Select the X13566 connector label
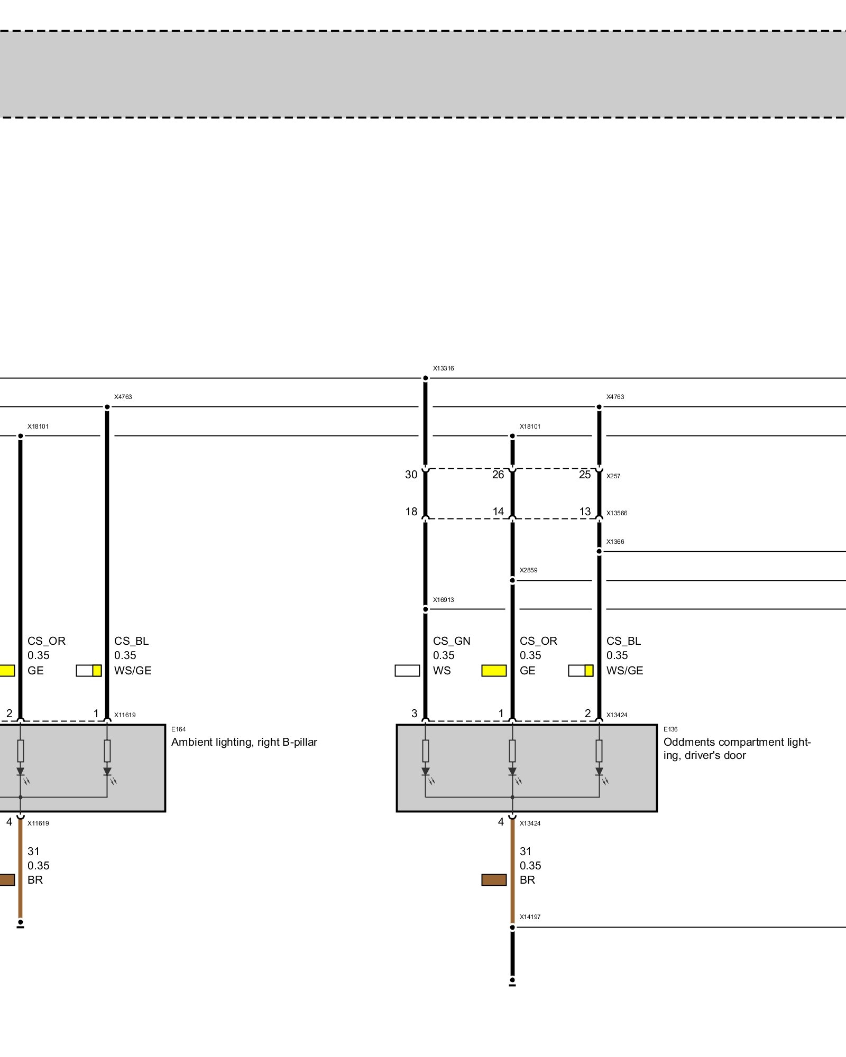This screenshot has height=1057, width=846. point(617,513)
